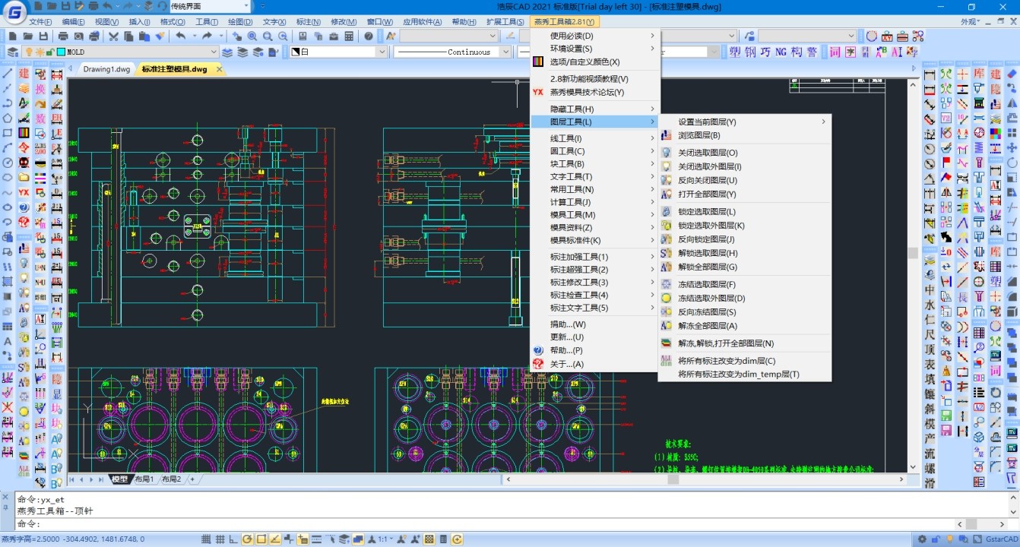Click 解冻,解锁,打开全部图层(N) menu entry
Screen dimensions: 1020x547
(x=725, y=343)
